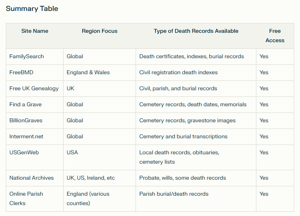The image size is (300, 216).
Task: Select the Free UK Genealogy cell
Action: pyautogui.click(x=34, y=88)
